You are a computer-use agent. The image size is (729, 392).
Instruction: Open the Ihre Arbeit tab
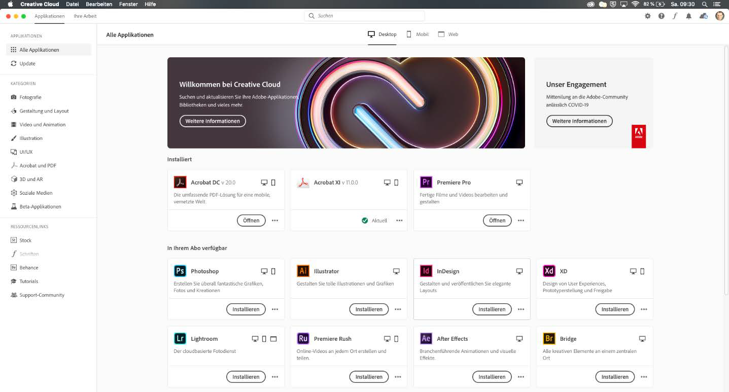pyautogui.click(x=85, y=16)
